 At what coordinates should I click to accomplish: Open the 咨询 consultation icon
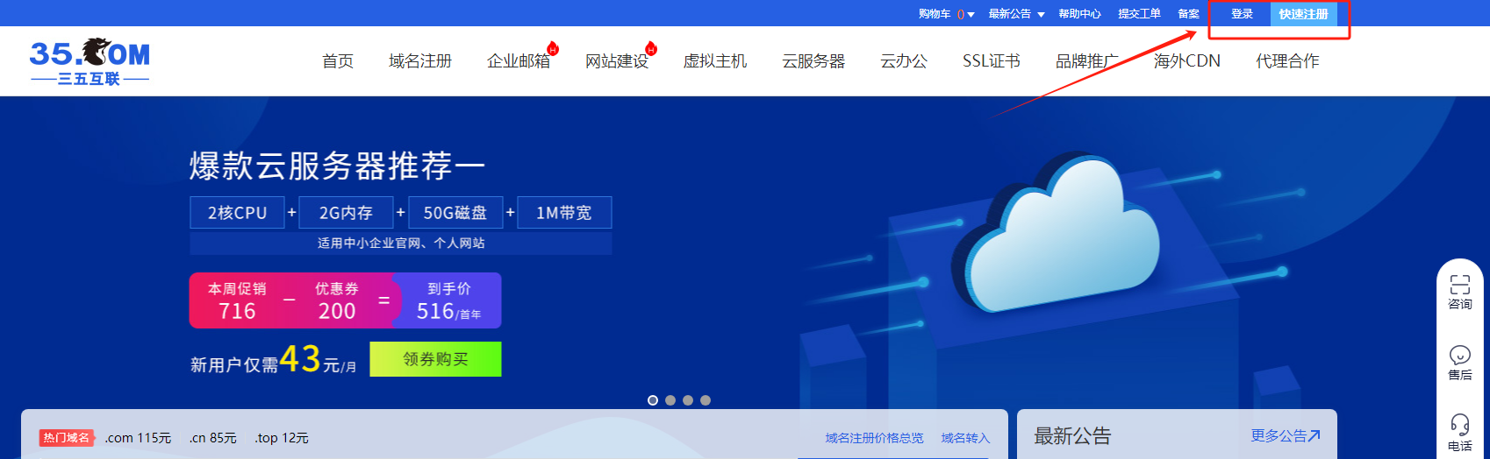1459,285
